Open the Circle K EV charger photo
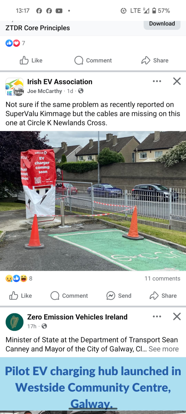 point(93,201)
